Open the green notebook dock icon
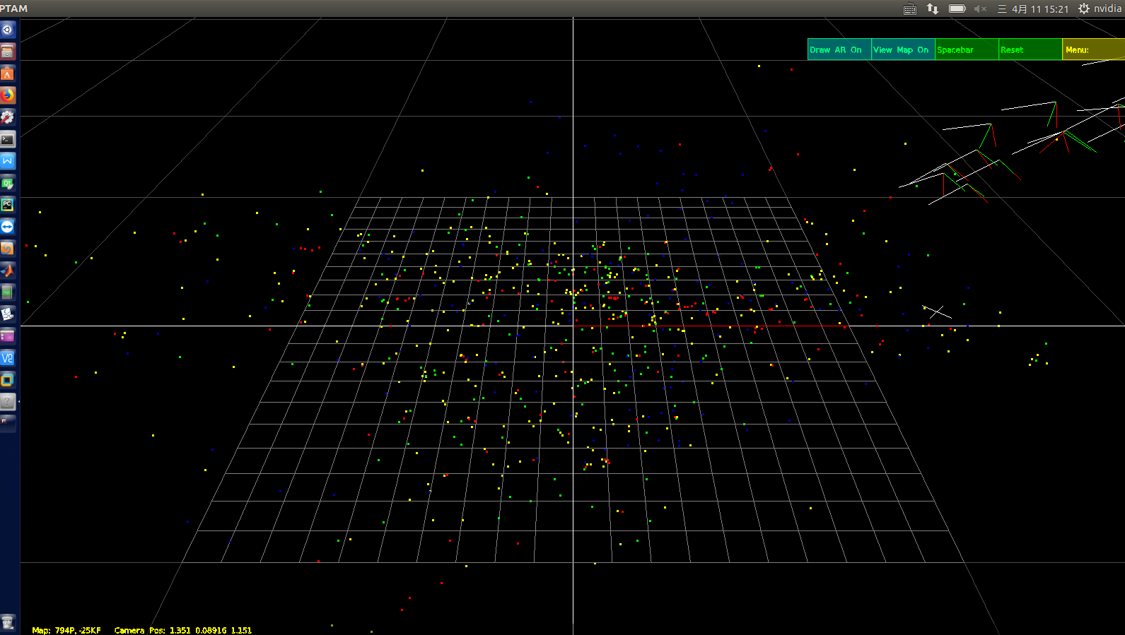The image size is (1125, 635). [x=7, y=292]
